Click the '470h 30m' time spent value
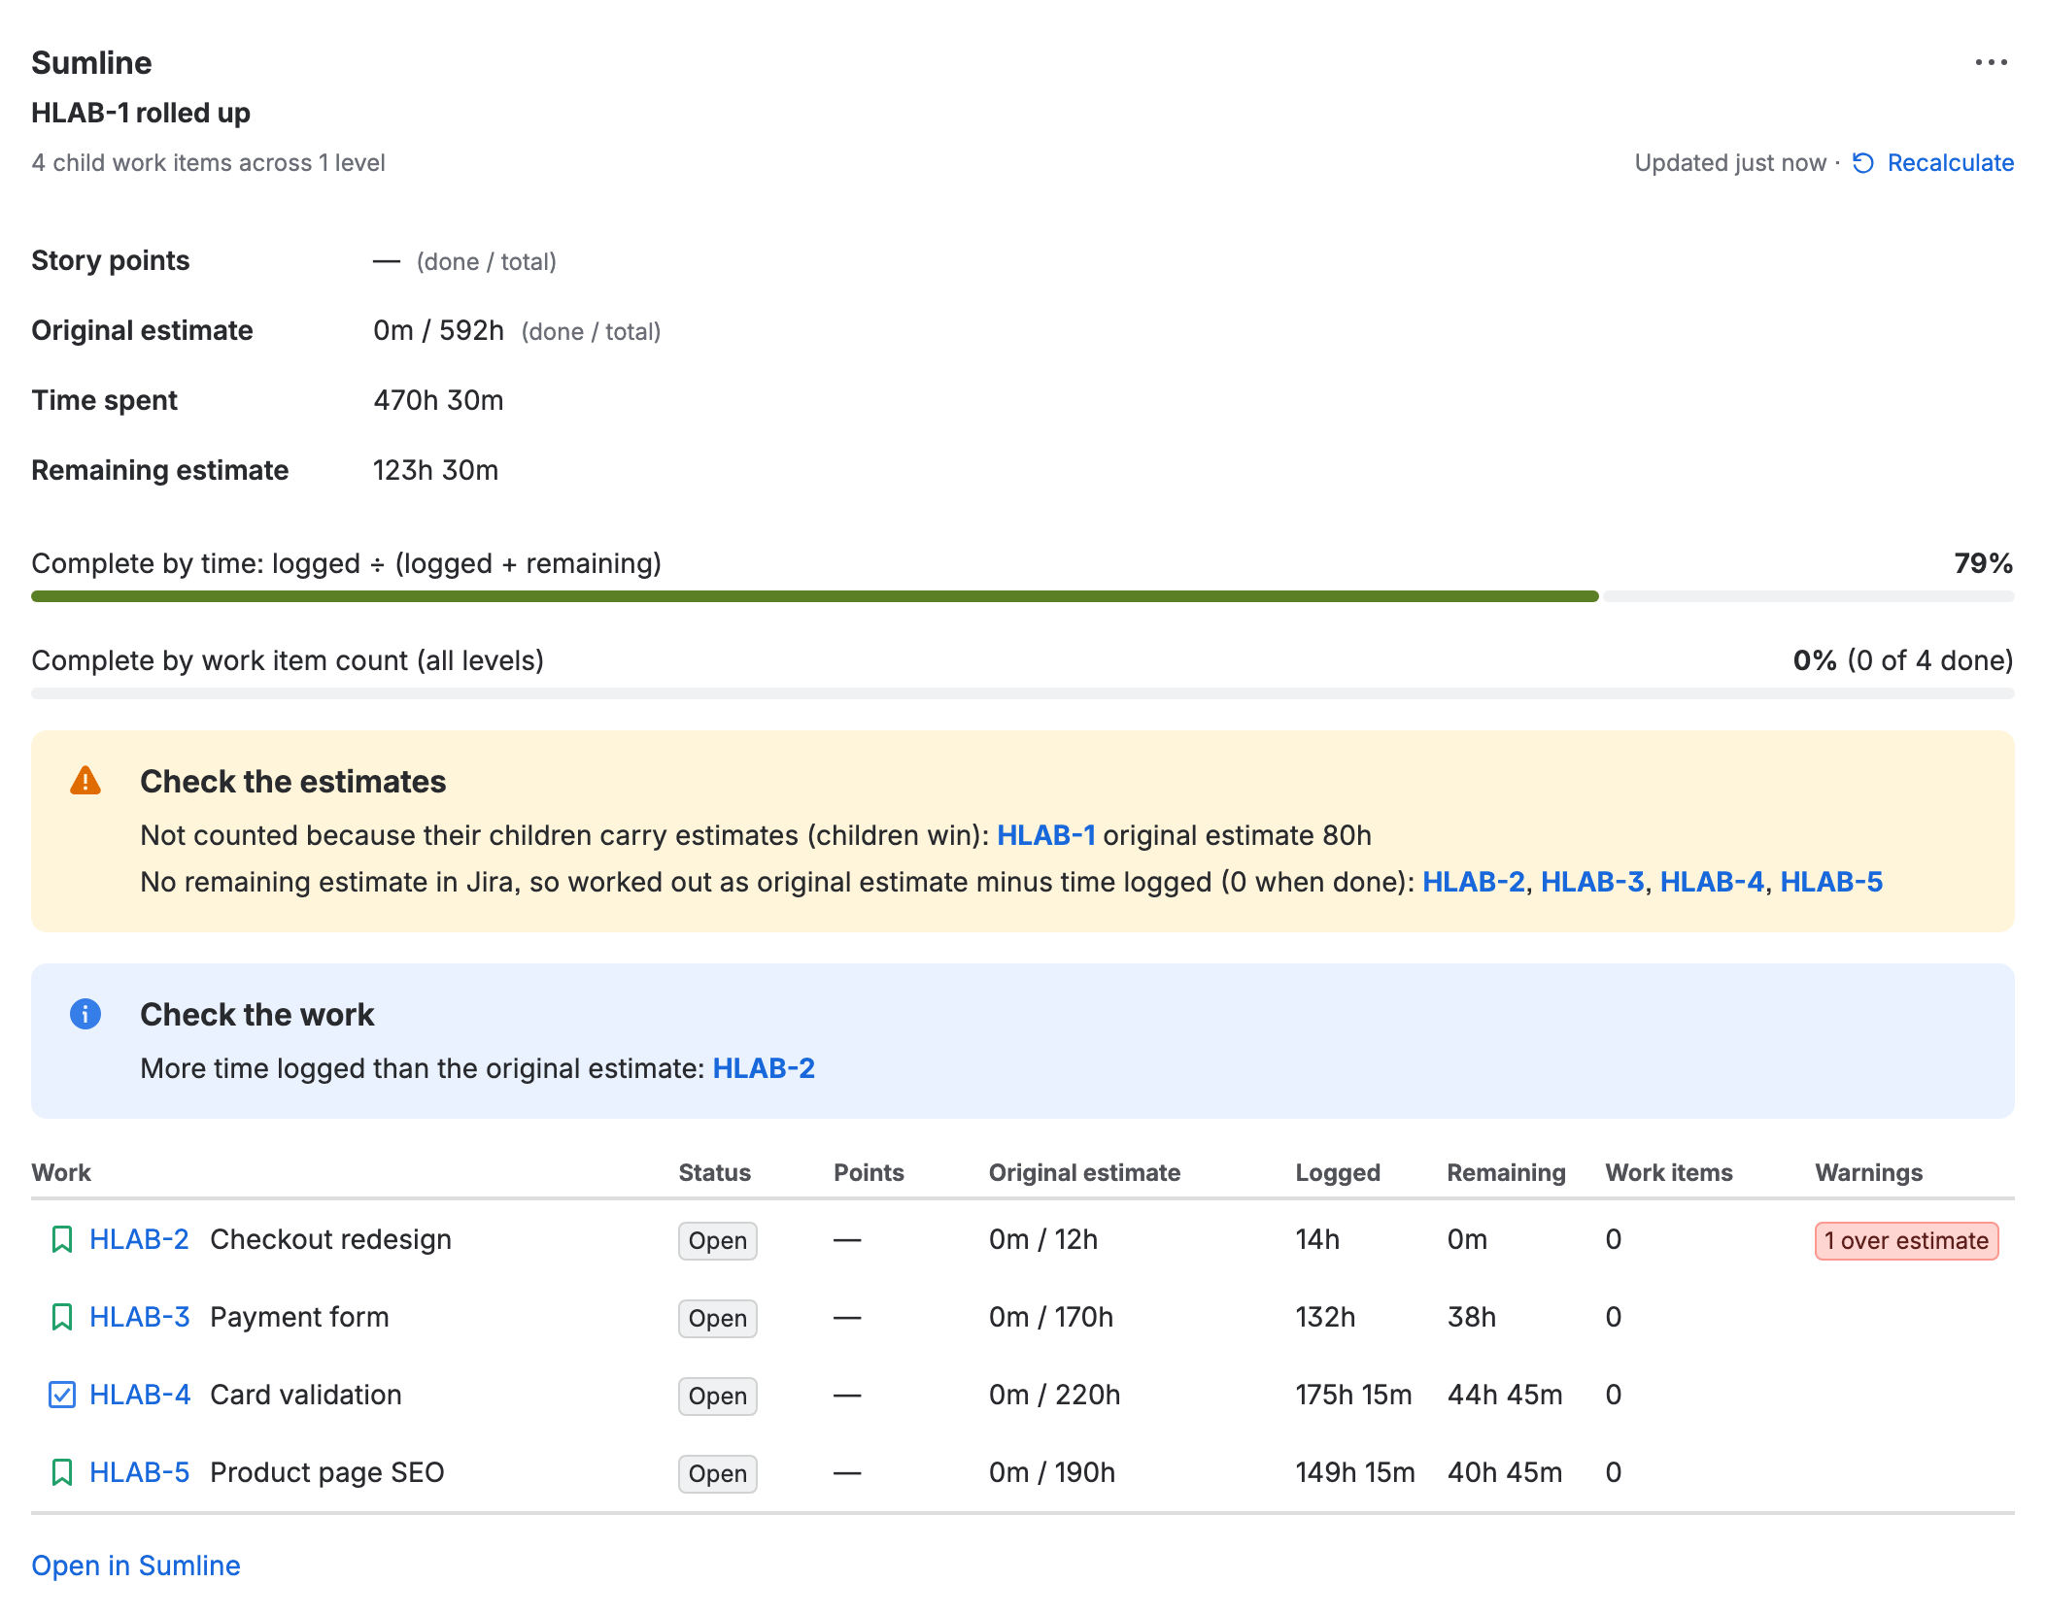Image resolution: width=2046 pixels, height=1616 pixels. 438,400
